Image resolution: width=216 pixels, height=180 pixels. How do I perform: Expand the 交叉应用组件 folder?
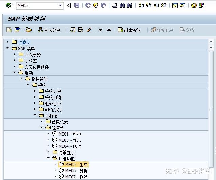pos(15,66)
